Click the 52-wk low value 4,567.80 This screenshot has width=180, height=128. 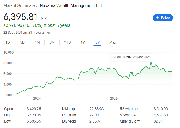click(x=161, y=115)
